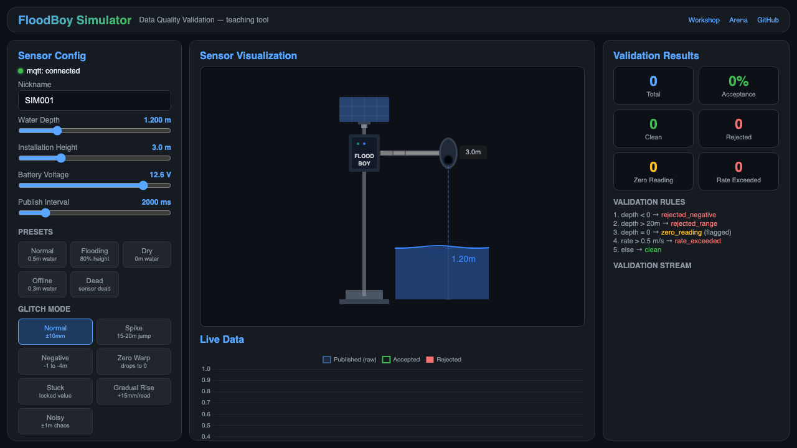This screenshot has width=797, height=448.
Task: Apply the Dry 0m water preset
Action: tap(147, 254)
